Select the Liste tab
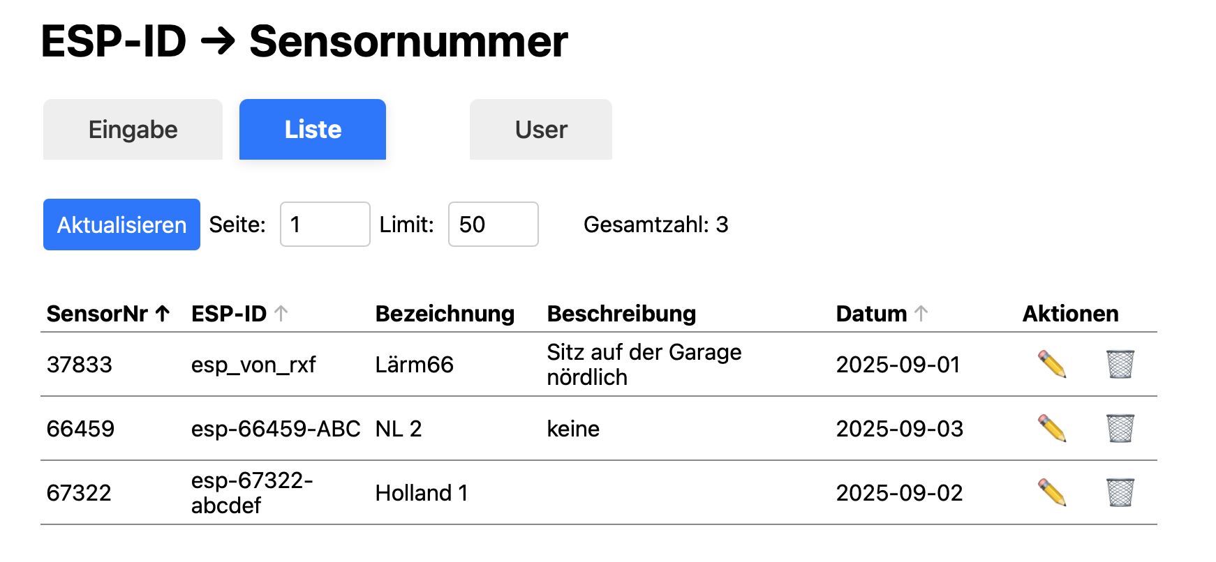Screen dimensions: 1216x562 tap(313, 130)
